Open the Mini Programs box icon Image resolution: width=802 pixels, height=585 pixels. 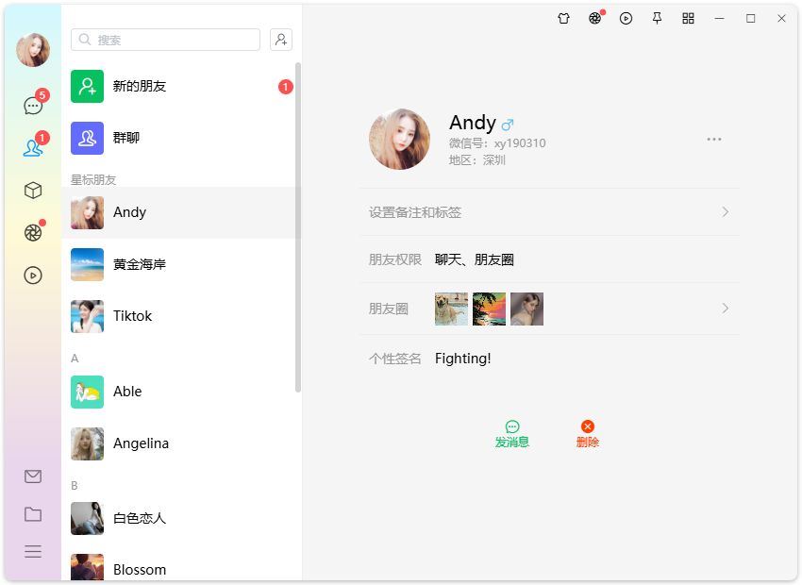(x=33, y=190)
